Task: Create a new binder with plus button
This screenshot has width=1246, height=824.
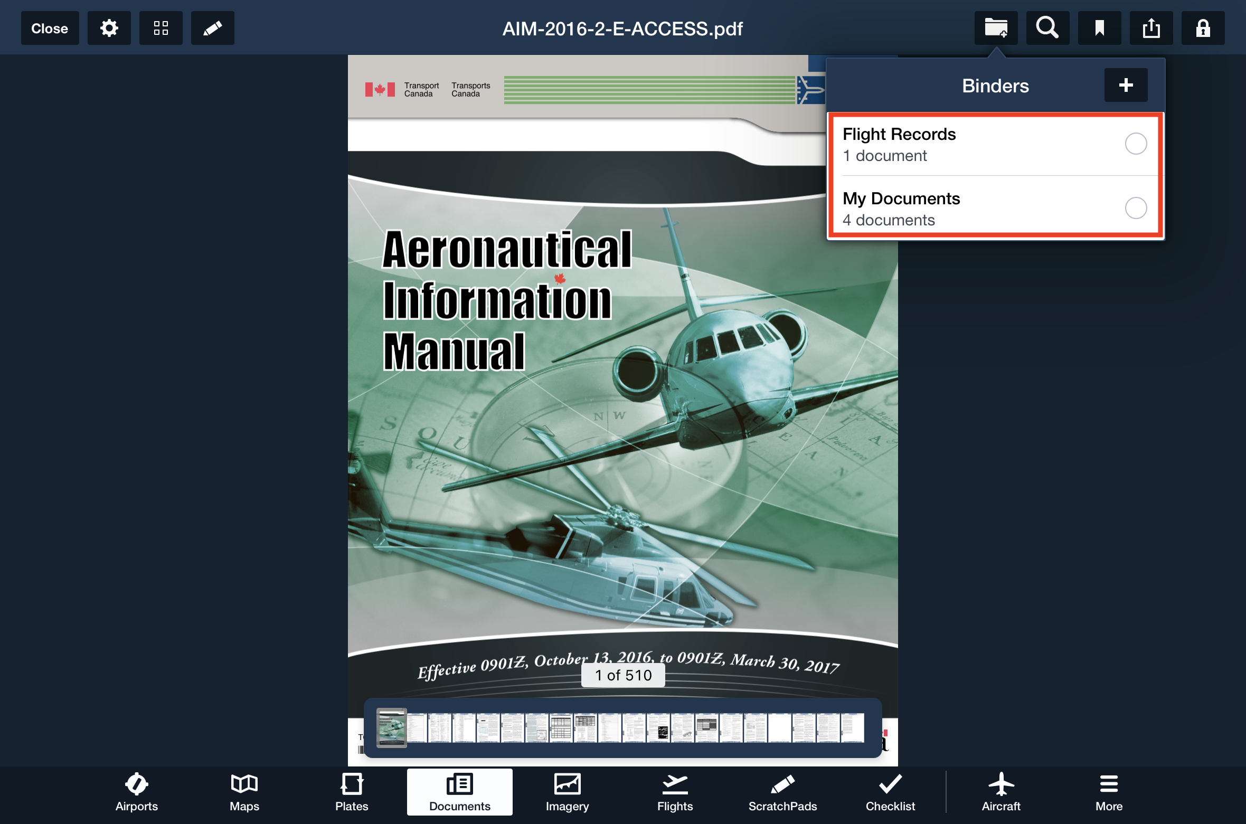Action: [x=1125, y=85]
